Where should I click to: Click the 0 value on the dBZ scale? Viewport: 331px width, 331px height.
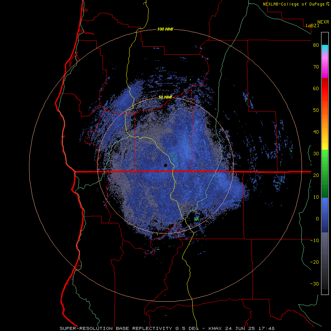317,219
